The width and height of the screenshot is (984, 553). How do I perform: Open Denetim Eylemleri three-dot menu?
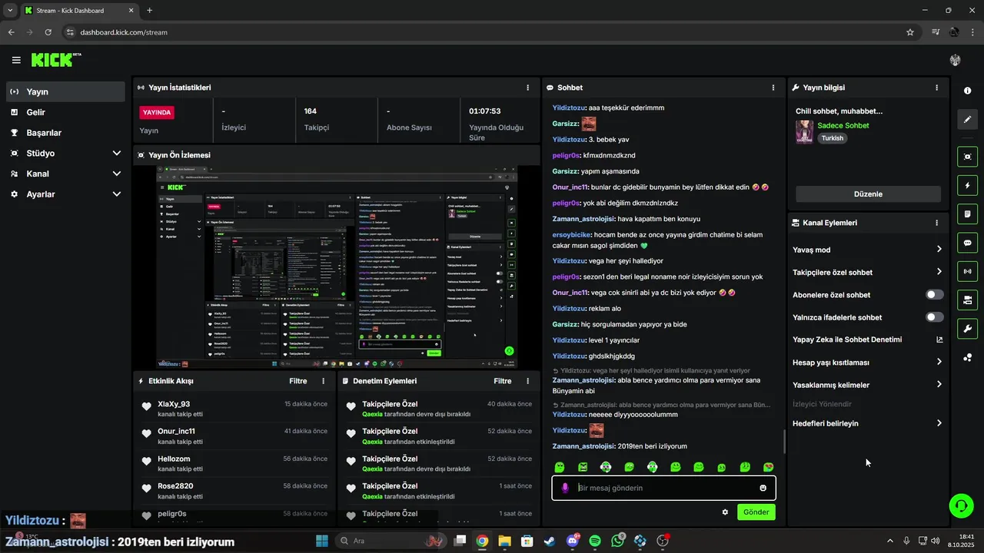[527, 381]
